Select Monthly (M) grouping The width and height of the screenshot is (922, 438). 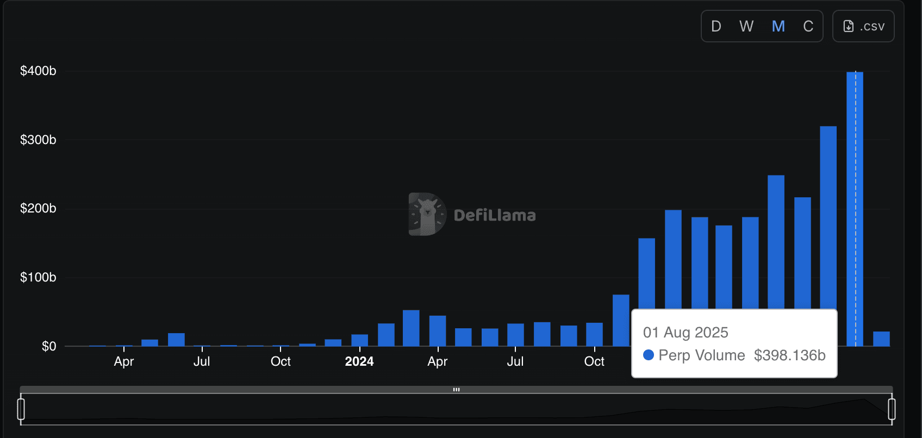pyautogui.click(x=778, y=26)
